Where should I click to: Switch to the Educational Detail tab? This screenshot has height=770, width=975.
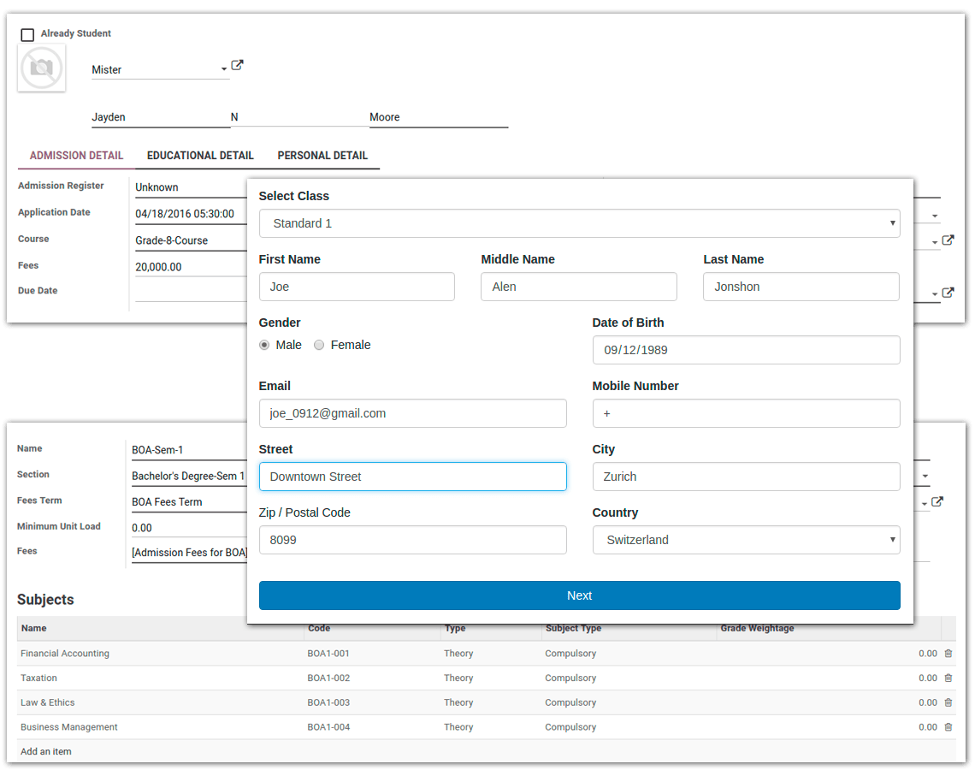(x=200, y=155)
